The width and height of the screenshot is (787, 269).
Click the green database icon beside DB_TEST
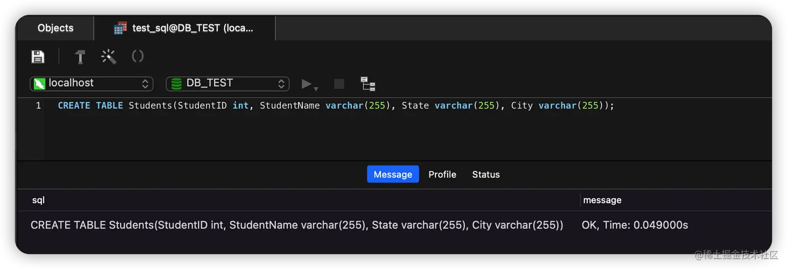(177, 84)
